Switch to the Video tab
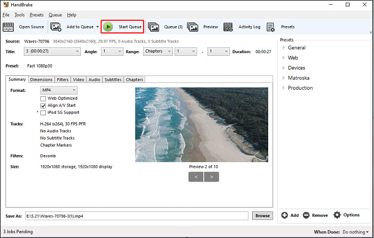This screenshot has height=238, width=374. point(79,80)
